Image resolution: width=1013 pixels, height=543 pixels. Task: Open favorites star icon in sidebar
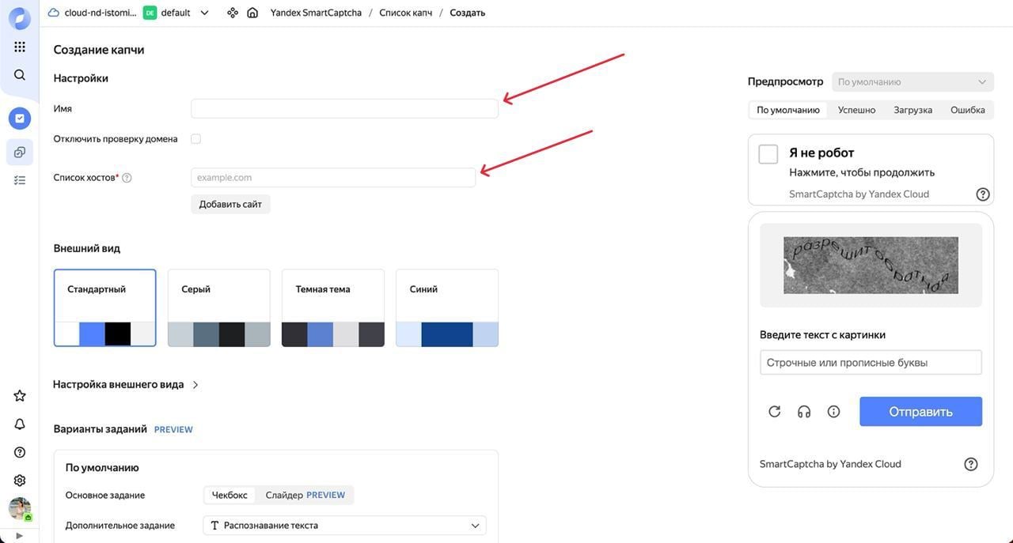click(x=20, y=396)
